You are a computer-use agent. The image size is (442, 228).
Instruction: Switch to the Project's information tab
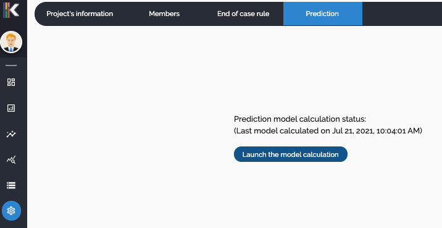click(x=80, y=14)
